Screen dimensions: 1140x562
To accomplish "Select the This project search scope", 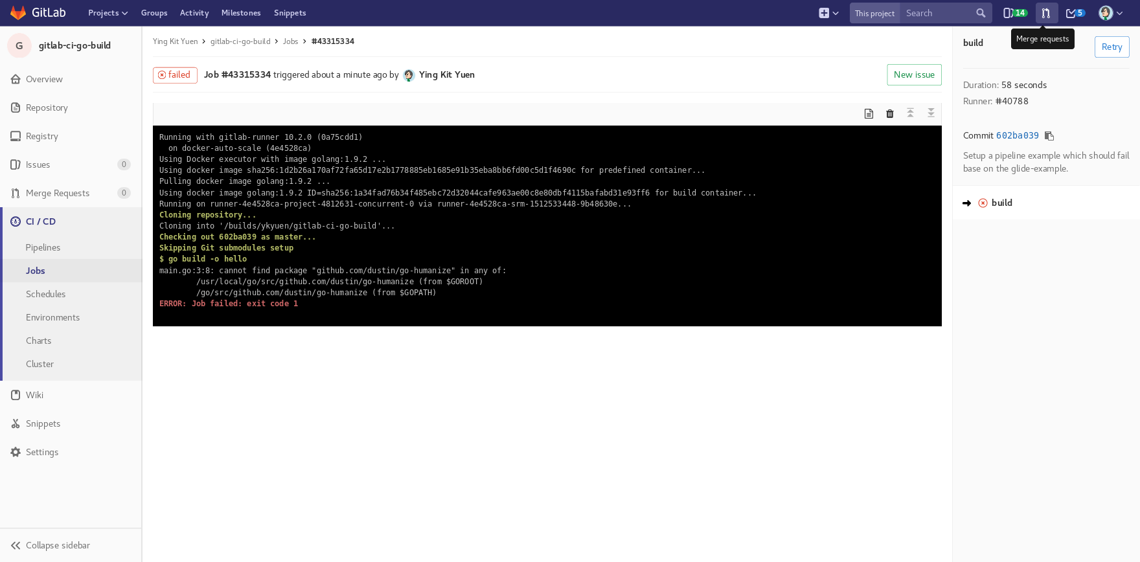I will click(874, 13).
